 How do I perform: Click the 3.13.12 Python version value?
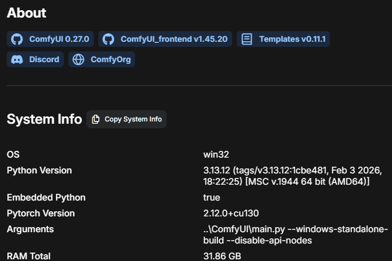[x=293, y=176]
